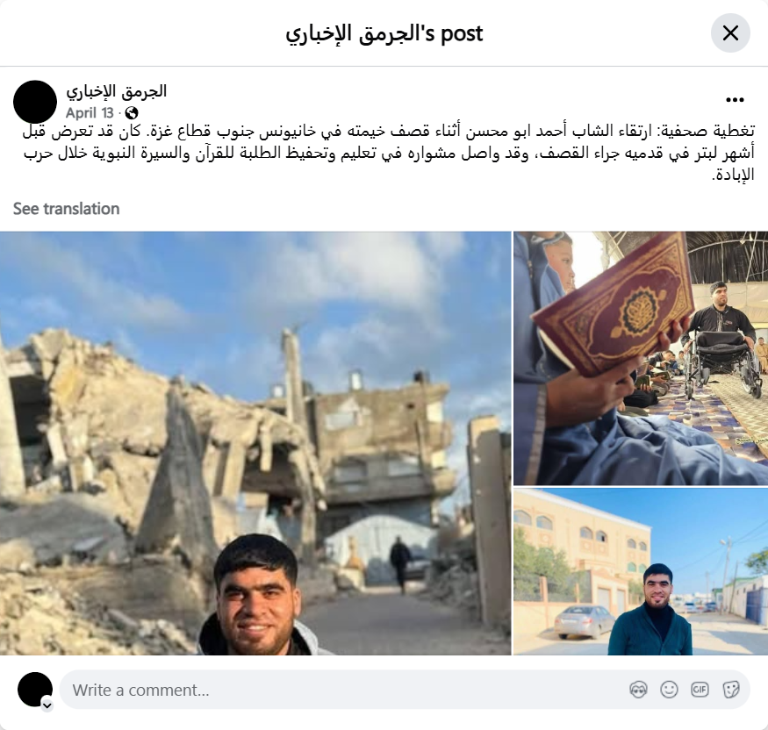Click the Arabic post body text
Viewport: 768px width, 730px height.
389,153
